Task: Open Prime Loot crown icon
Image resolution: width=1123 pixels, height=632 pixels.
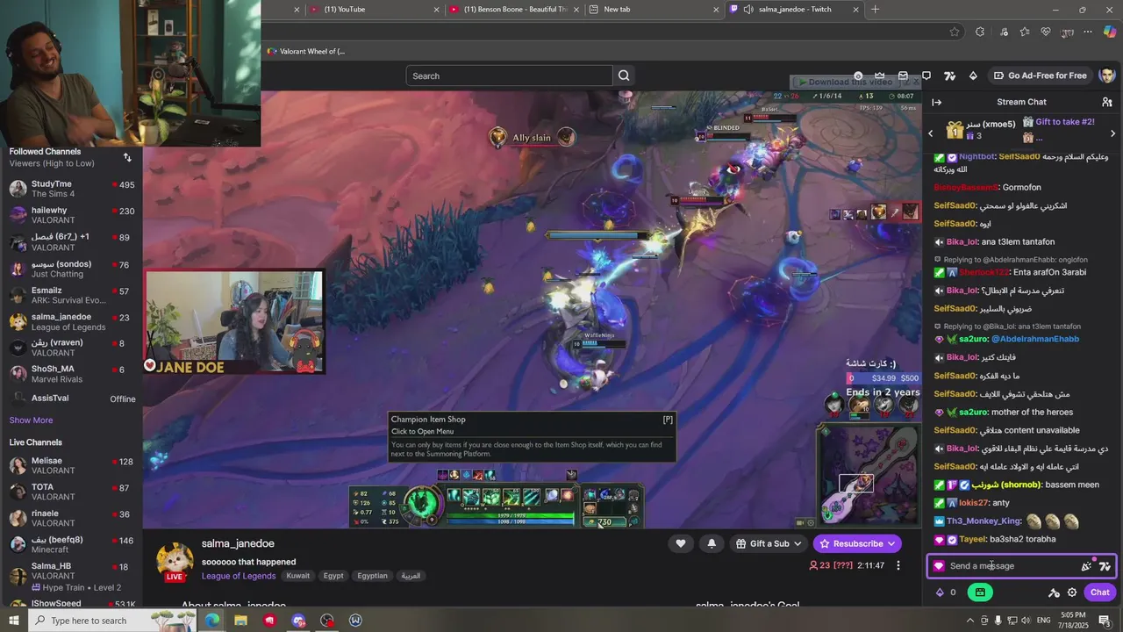Action: click(881, 75)
